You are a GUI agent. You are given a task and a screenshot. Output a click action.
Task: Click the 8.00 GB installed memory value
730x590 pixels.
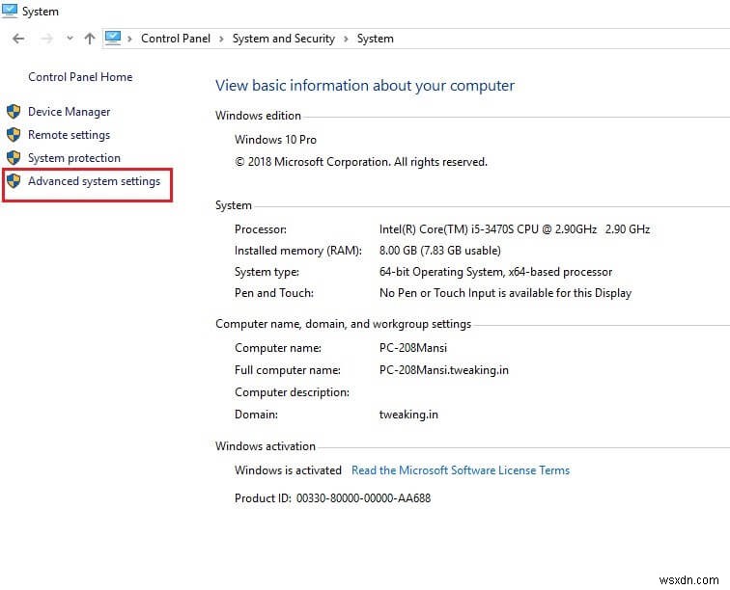tap(440, 251)
